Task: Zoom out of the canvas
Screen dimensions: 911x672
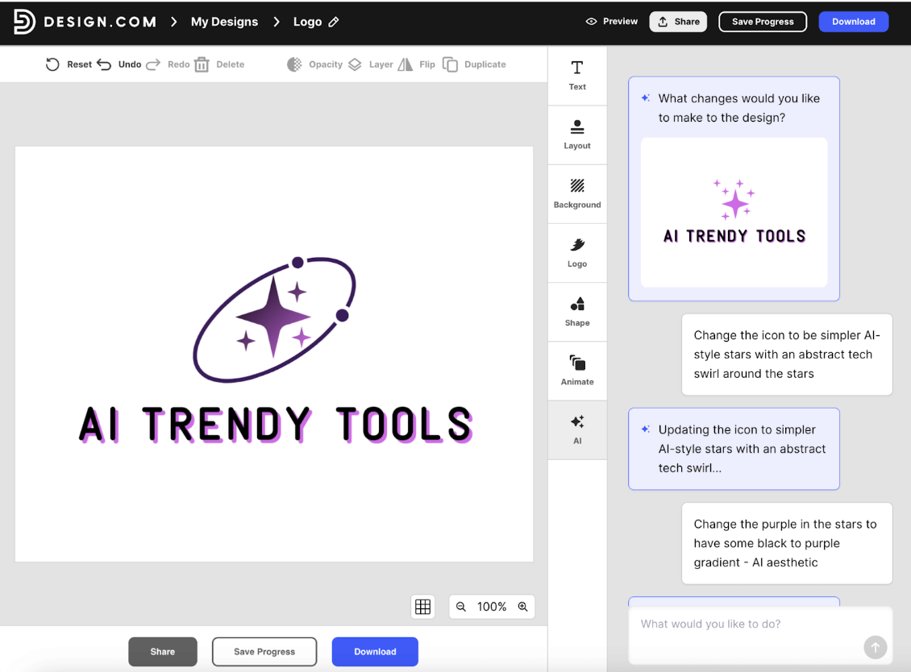Action: coord(461,607)
